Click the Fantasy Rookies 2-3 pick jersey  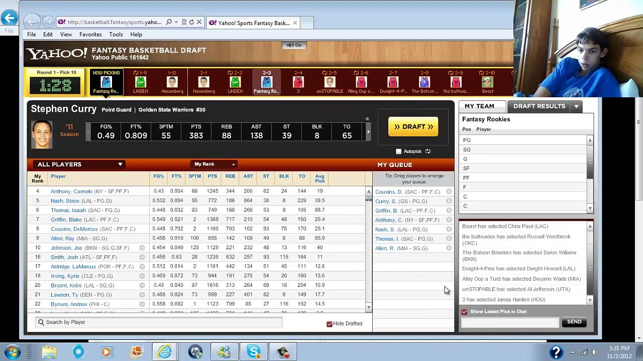[267, 81]
